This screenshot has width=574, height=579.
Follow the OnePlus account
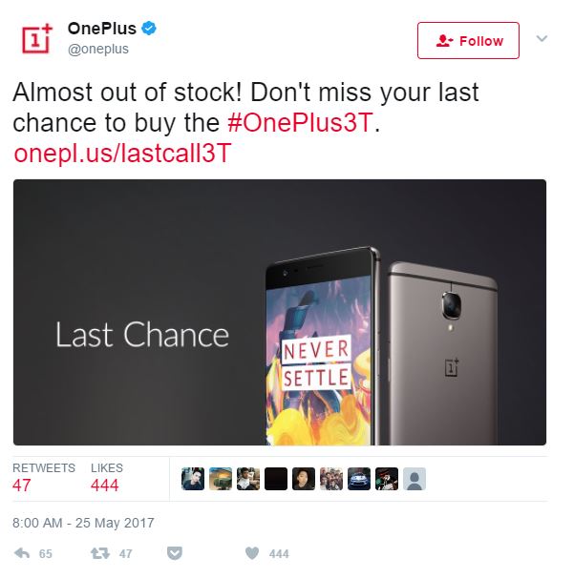click(x=468, y=41)
